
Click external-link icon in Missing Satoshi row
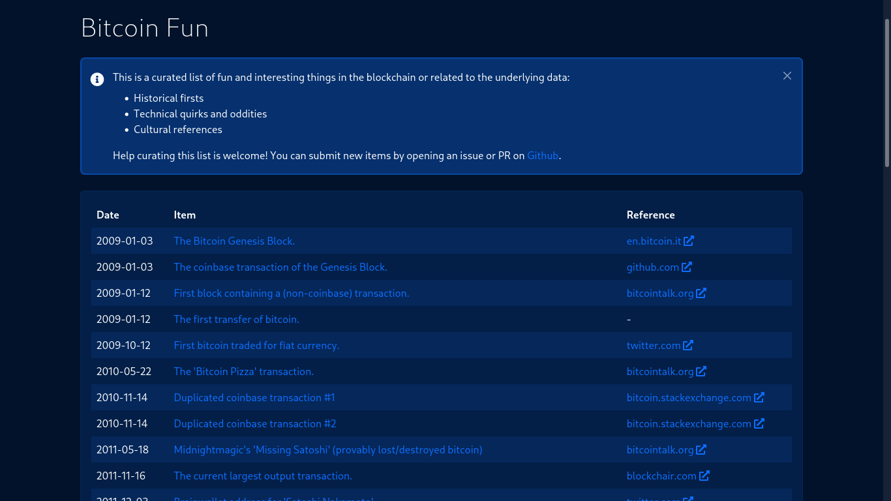[701, 449]
